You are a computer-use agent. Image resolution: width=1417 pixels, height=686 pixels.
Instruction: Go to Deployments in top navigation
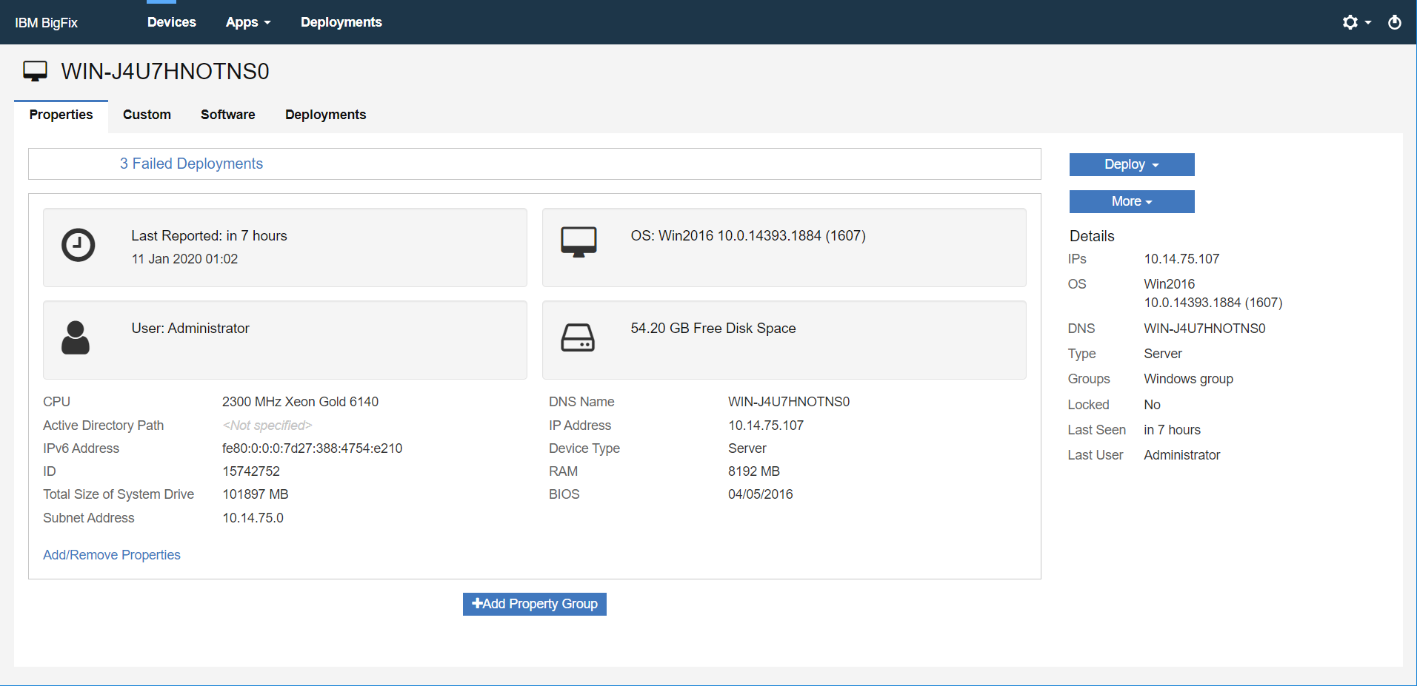click(341, 22)
